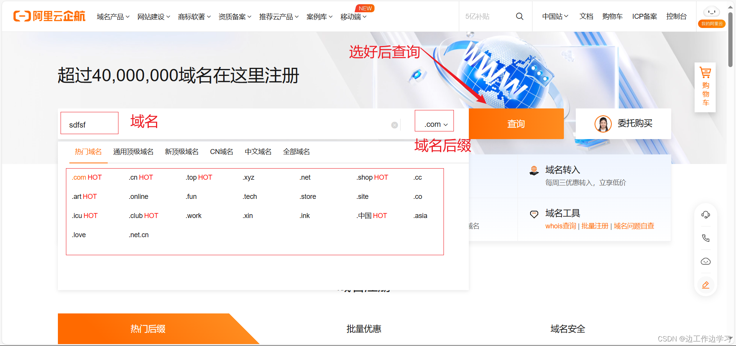Expand the 域名产品 menu

tap(113, 17)
